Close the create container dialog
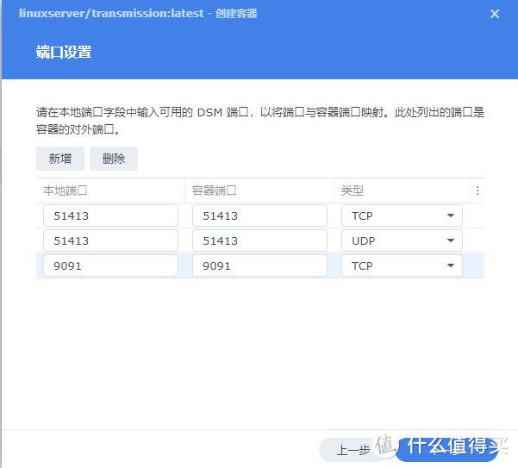 pos(494,14)
